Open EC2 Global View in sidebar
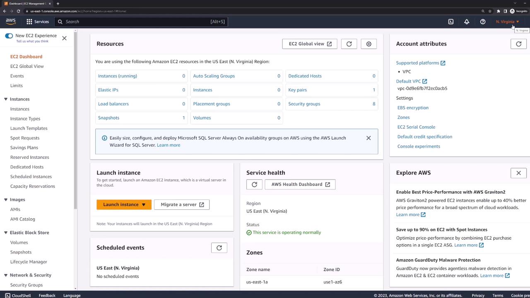This screenshot has height=298, width=530. (x=27, y=66)
